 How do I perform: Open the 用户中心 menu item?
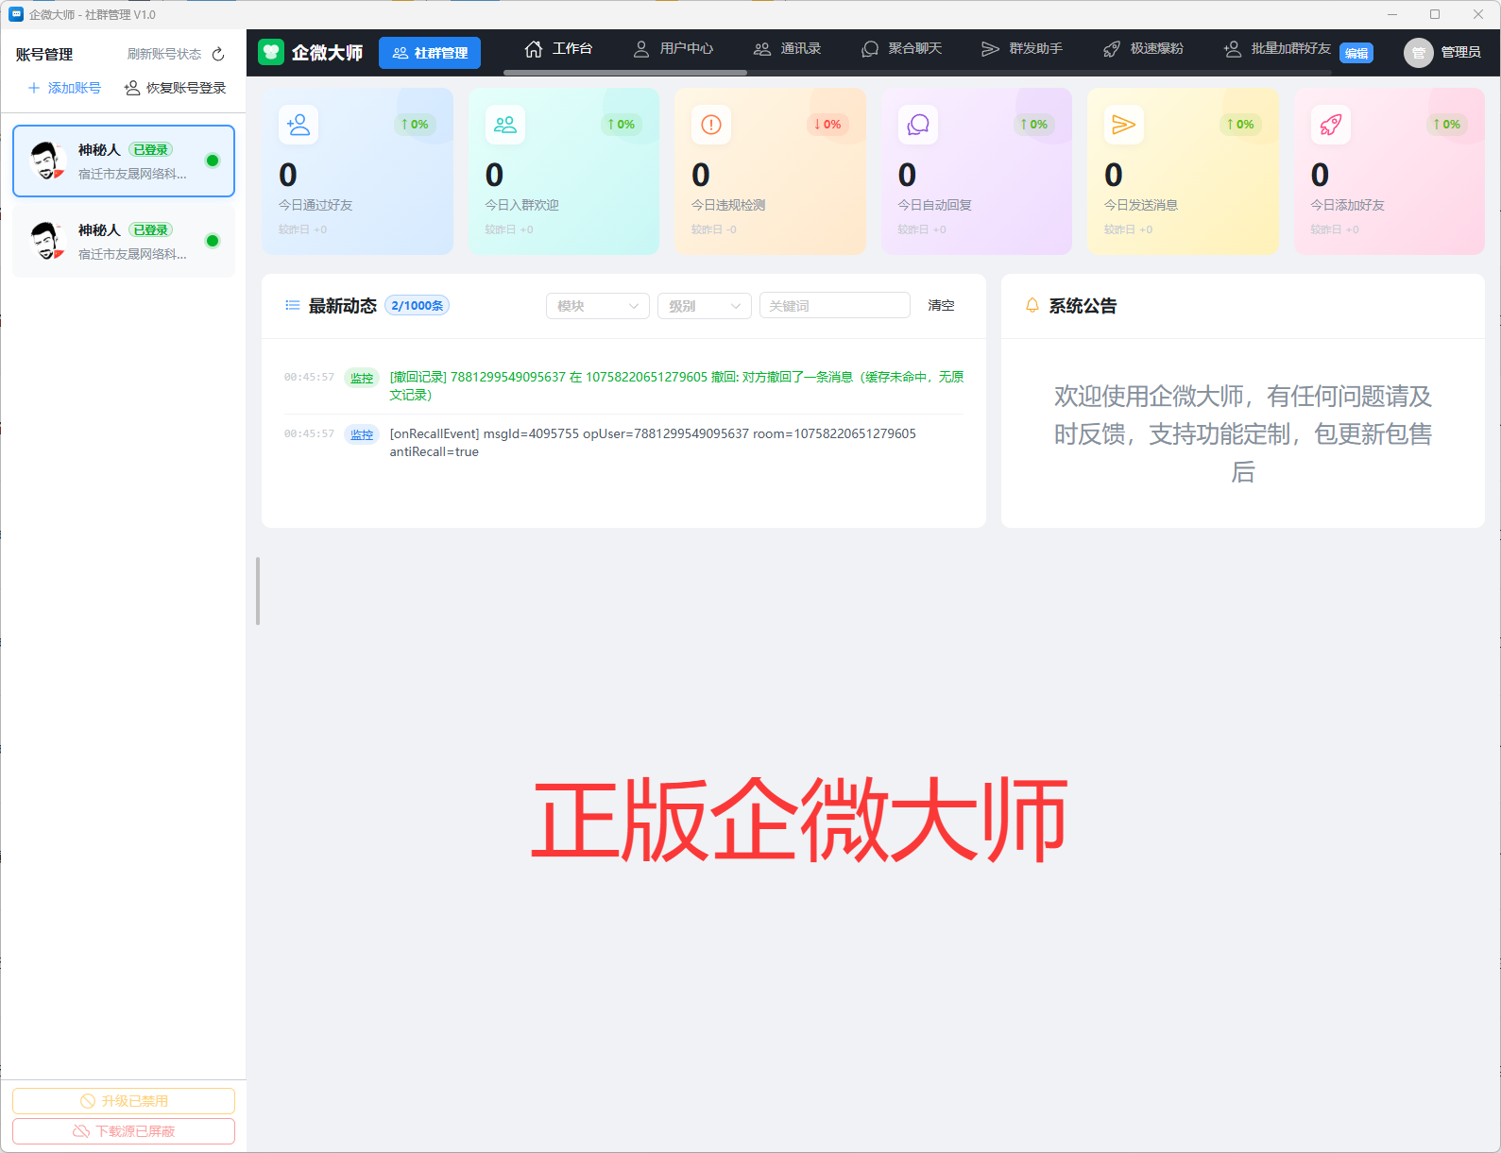(674, 48)
